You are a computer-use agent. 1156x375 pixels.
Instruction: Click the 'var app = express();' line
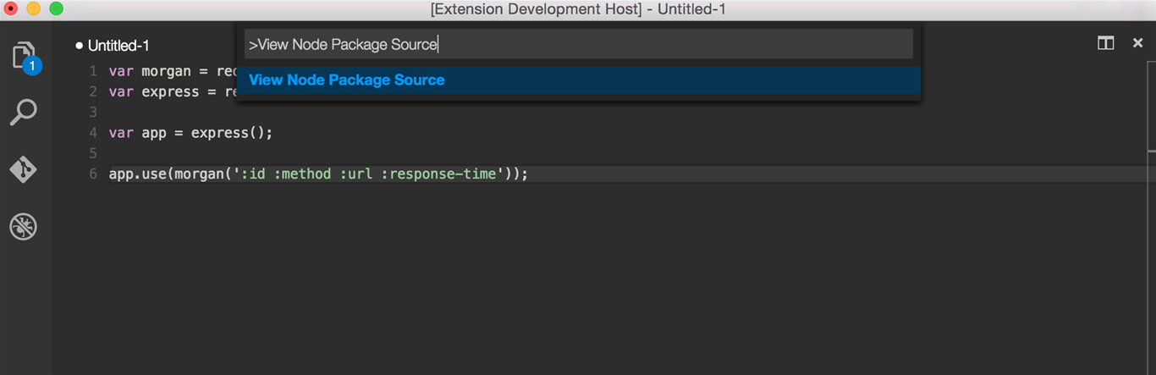point(190,133)
